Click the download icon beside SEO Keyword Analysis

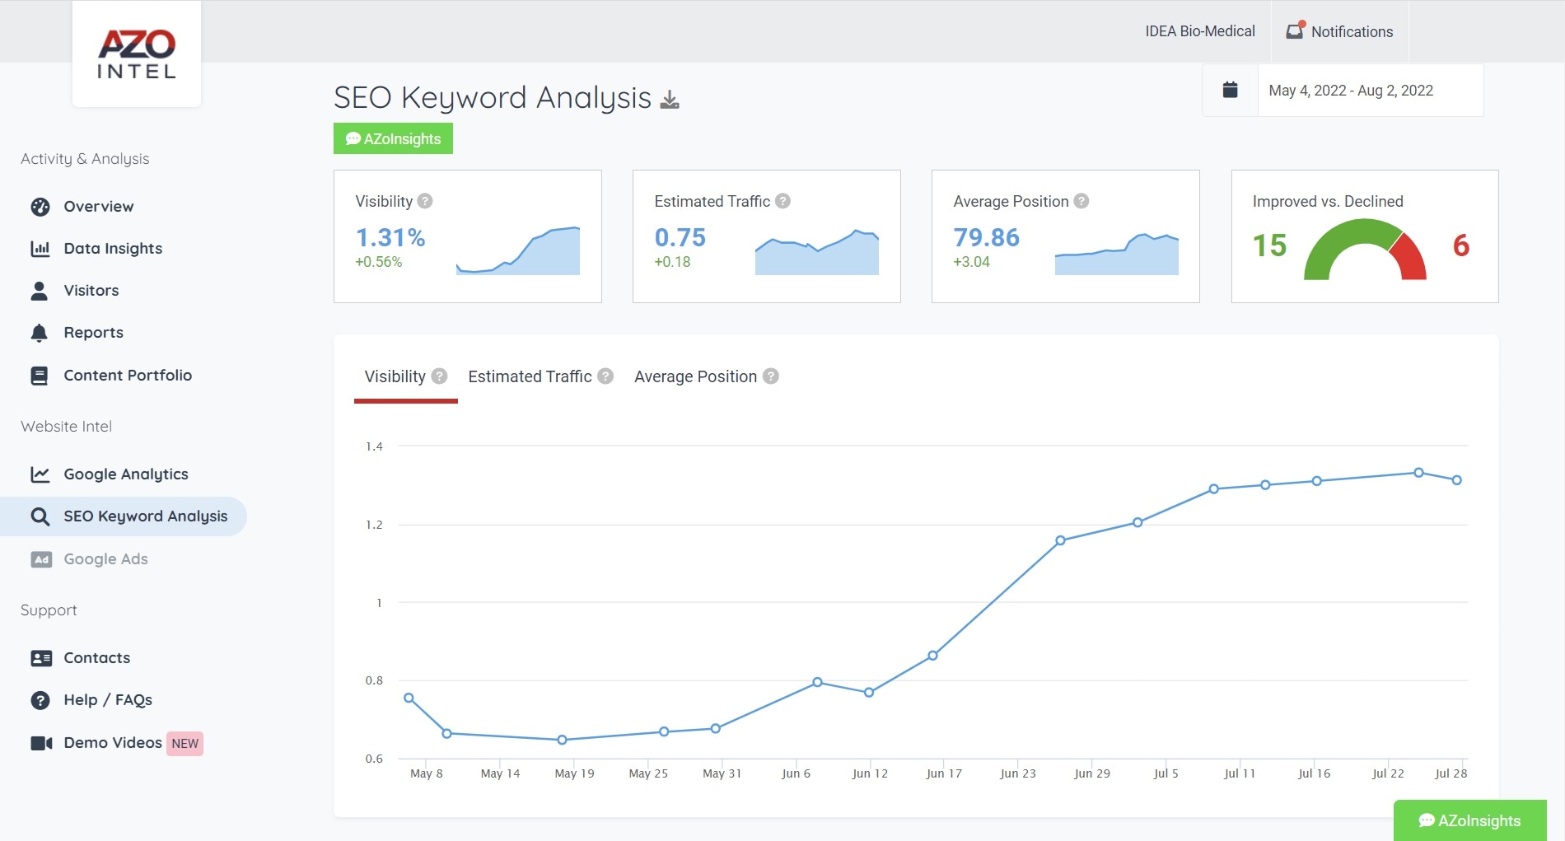click(670, 100)
